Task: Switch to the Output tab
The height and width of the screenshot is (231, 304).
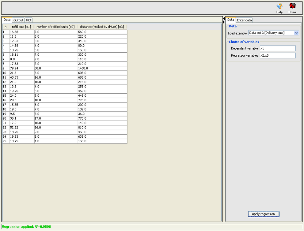Action: (x=18, y=20)
